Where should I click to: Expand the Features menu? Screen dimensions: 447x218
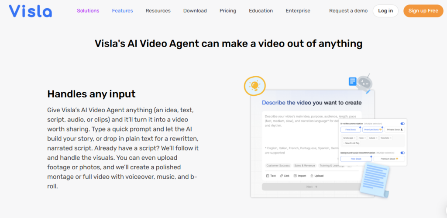[x=123, y=11]
